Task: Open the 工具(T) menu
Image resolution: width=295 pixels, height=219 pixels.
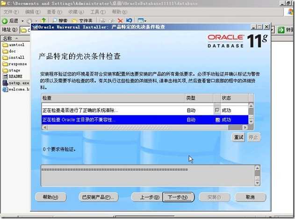Action: click(98, 12)
